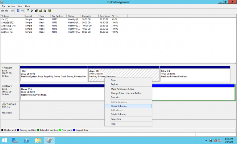Image resolution: width=237 pixels, height=144 pixels.
Task: Choose Shrink Volume... in context menu
Action: tap(128, 106)
